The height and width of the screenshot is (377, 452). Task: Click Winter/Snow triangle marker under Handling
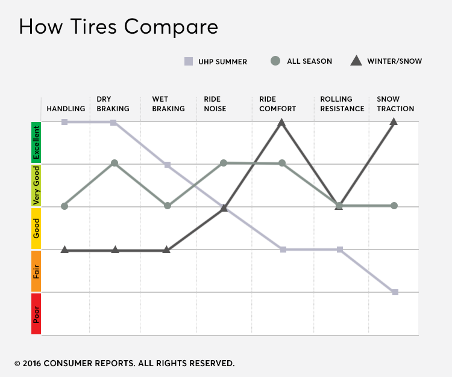point(64,250)
